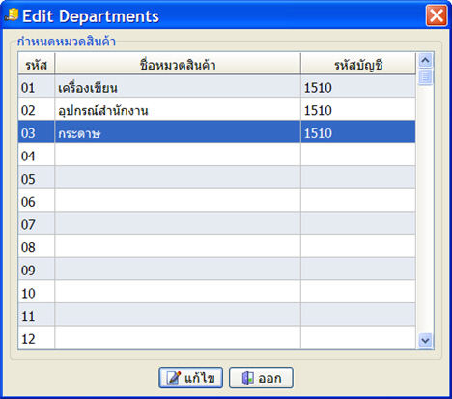
Task: Click the ชื่อหมวดสินค้า column header
Action: pos(178,65)
